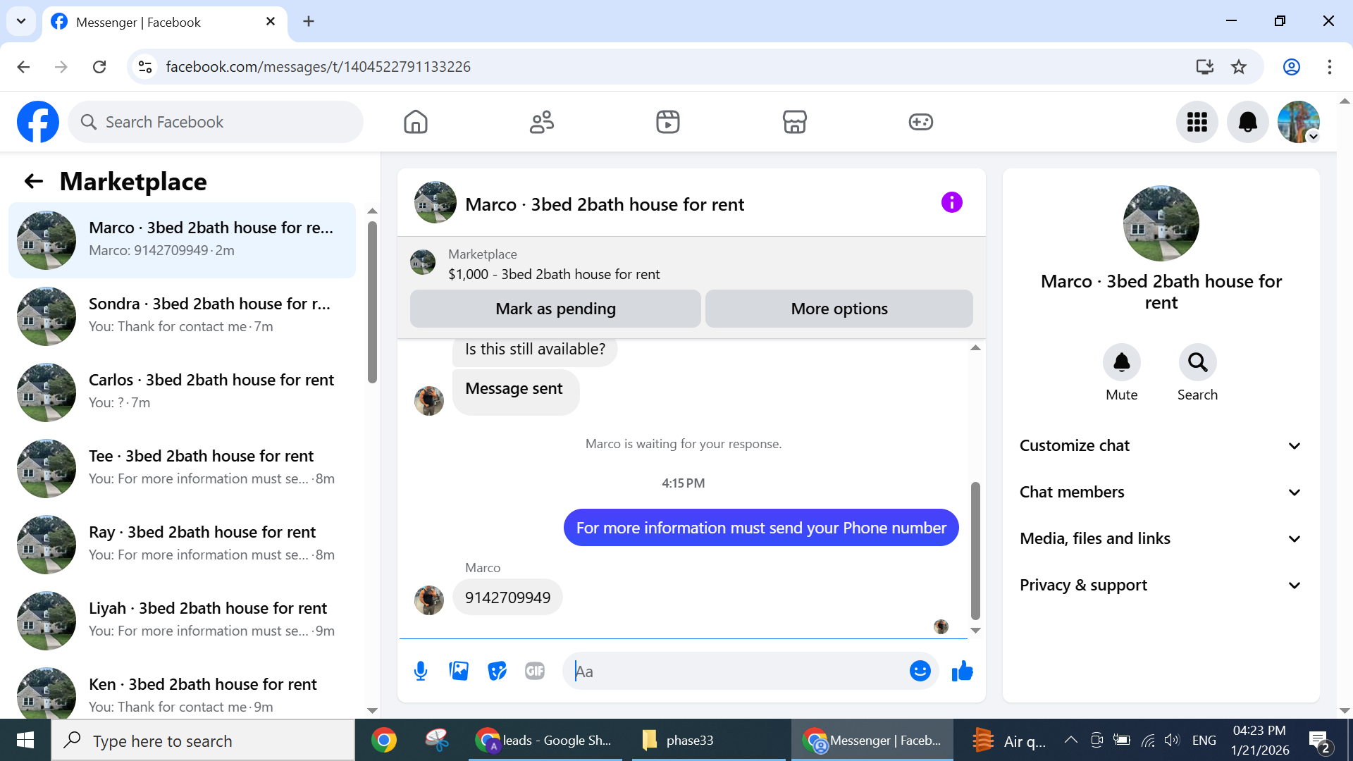This screenshot has width=1353, height=761.
Task: Send a thumbs-up like
Action: pos(962,671)
